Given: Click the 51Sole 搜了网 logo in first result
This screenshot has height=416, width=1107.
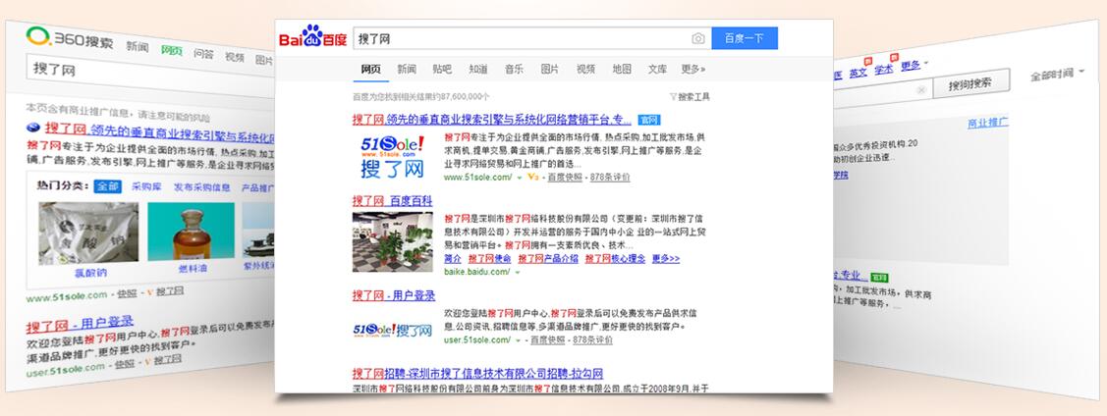Looking at the screenshot, I should [x=392, y=158].
